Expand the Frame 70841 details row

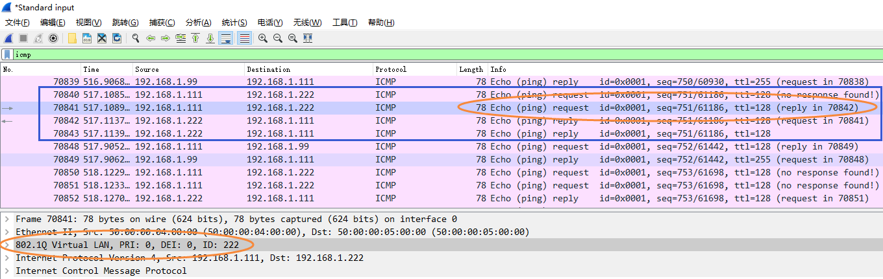6,219
